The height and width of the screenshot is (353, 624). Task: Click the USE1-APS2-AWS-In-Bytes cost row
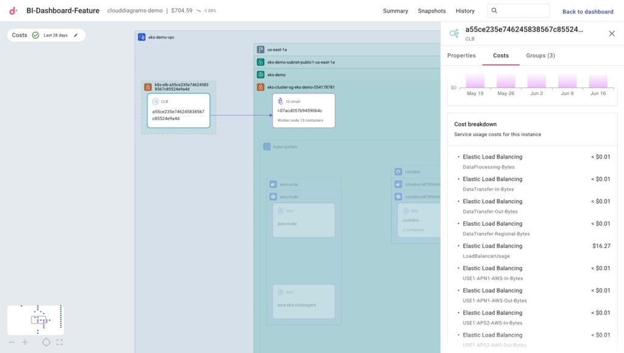[x=533, y=318]
